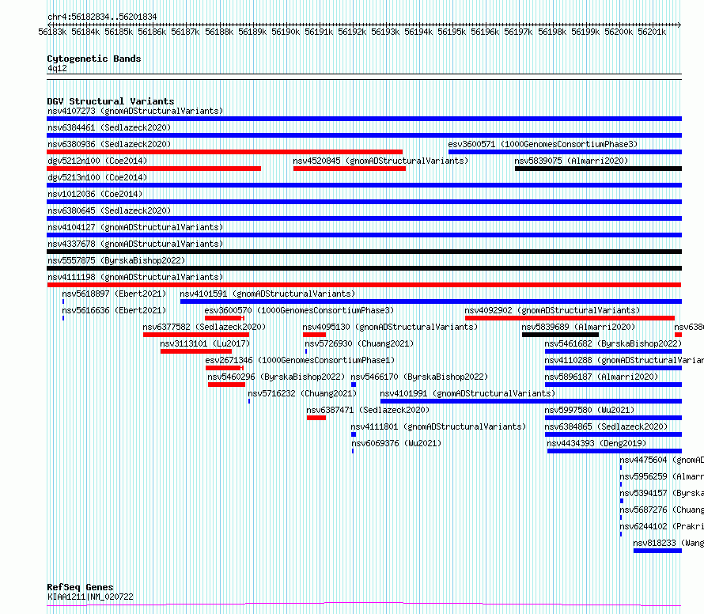The width and height of the screenshot is (704, 614).
Task: Open nsv4520845 gnomAD variant label
Action: (x=380, y=161)
